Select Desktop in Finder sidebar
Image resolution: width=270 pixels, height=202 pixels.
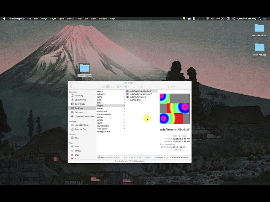(x=82, y=108)
